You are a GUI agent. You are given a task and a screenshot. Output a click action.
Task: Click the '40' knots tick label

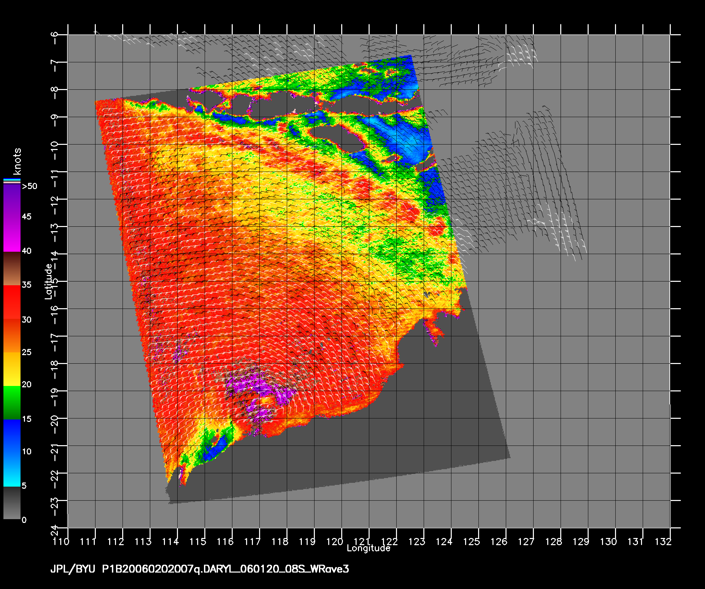[27, 251]
